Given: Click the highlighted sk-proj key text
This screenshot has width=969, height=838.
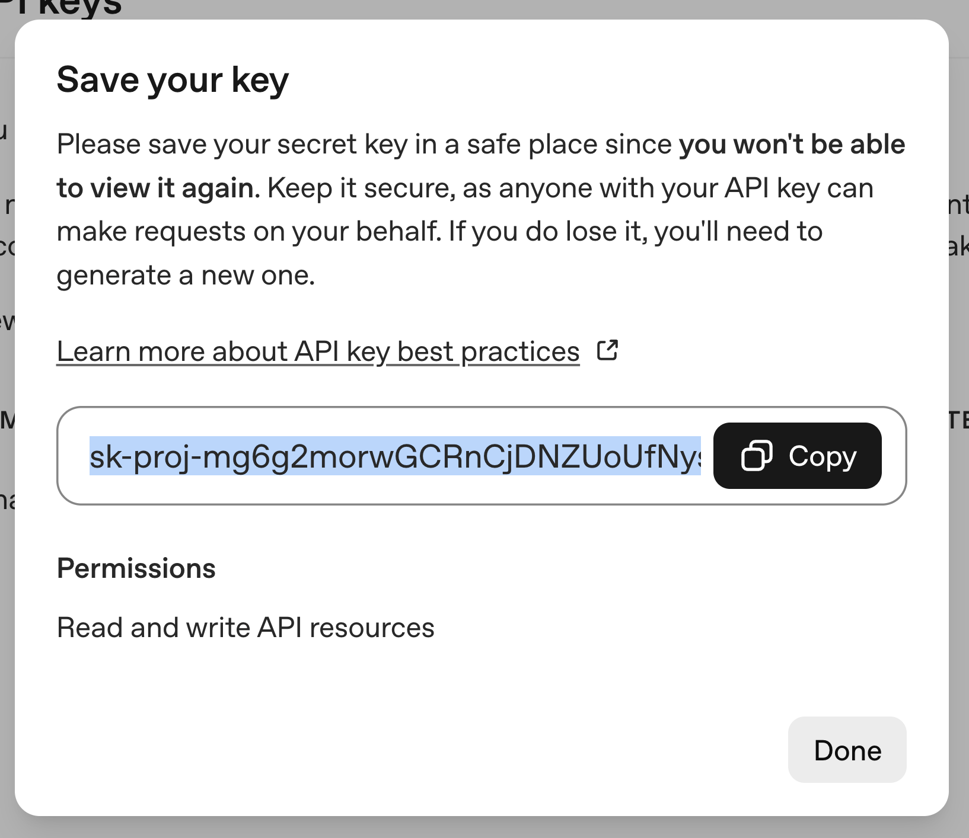Looking at the screenshot, I should coord(394,456).
